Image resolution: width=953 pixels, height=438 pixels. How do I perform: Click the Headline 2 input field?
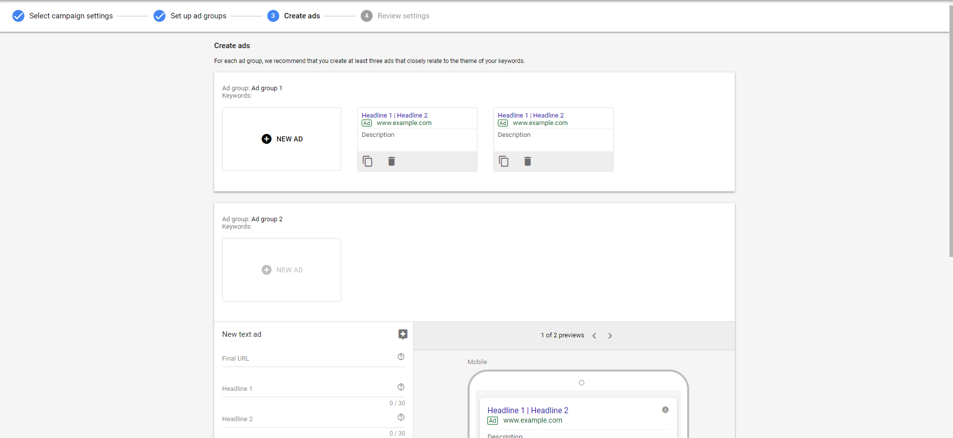pyautogui.click(x=314, y=419)
